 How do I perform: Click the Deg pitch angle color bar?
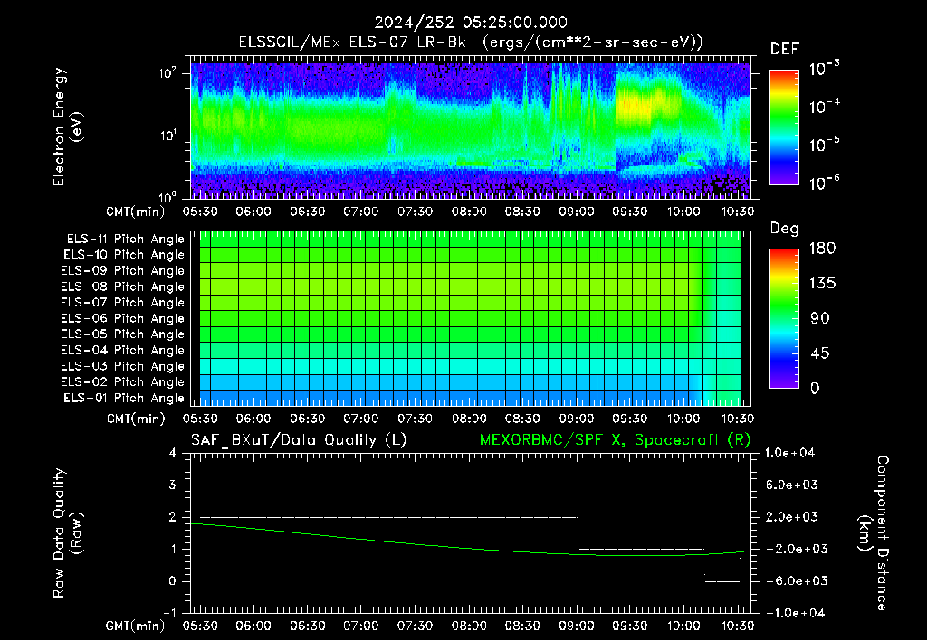point(784,318)
